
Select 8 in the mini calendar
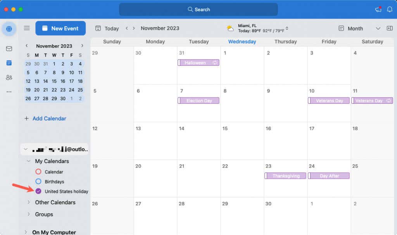pyautogui.click(x=54, y=73)
